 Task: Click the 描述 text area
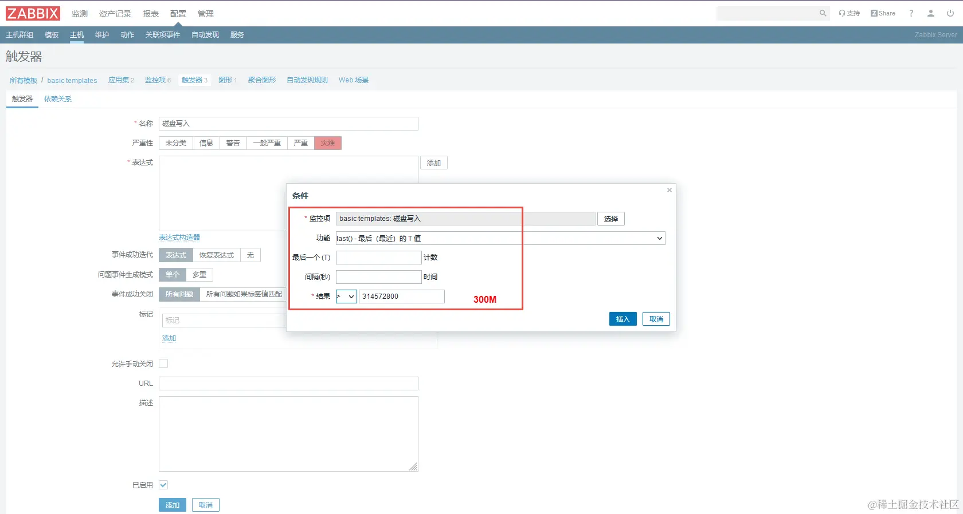(x=288, y=434)
